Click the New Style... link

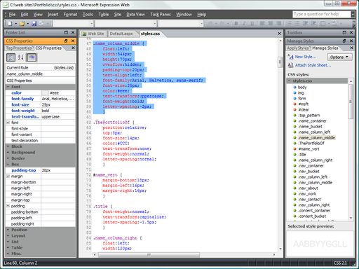(x=306, y=57)
